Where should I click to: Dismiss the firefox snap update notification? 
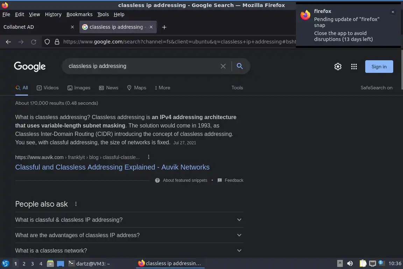[393, 12]
